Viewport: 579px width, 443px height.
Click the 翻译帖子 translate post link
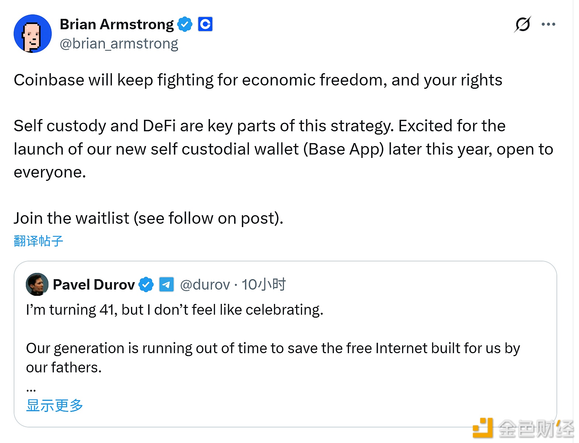click(x=38, y=241)
